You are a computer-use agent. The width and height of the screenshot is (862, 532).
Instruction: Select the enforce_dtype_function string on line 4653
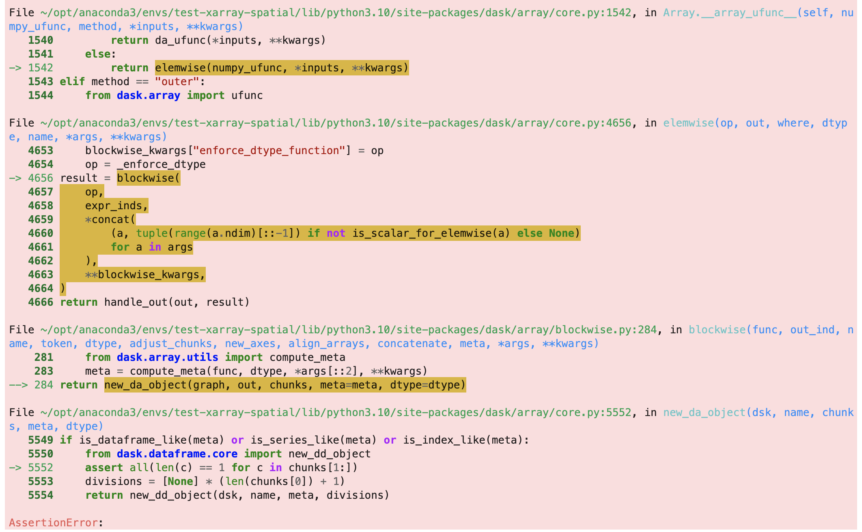tap(268, 150)
